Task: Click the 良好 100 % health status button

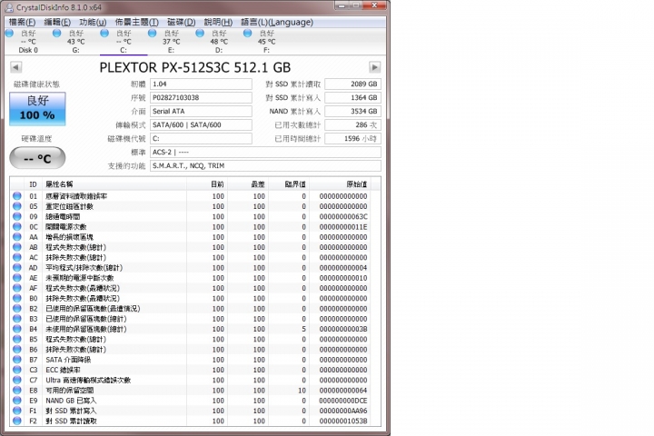Action: (37, 109)
